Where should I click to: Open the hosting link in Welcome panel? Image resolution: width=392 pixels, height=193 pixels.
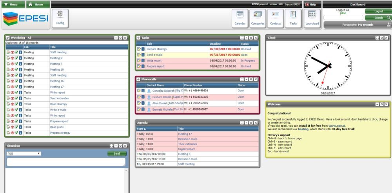(304, 129)
